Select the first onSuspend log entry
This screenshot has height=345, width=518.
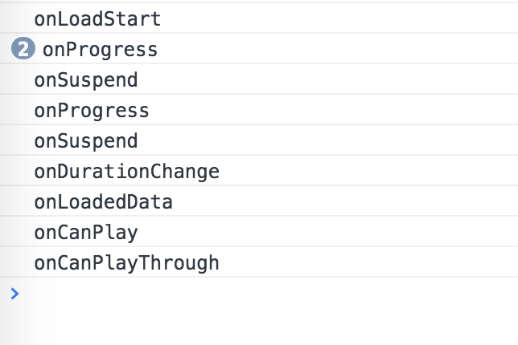point(86,80)
